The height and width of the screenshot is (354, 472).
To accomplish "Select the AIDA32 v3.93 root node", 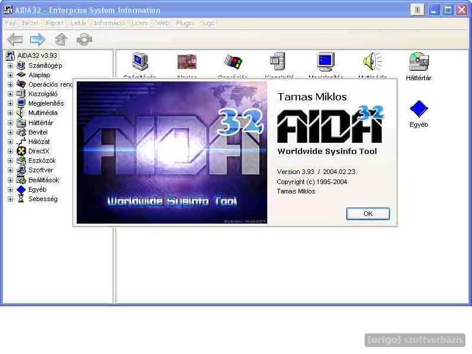I will pyautogui.click(x=37, y=55).
